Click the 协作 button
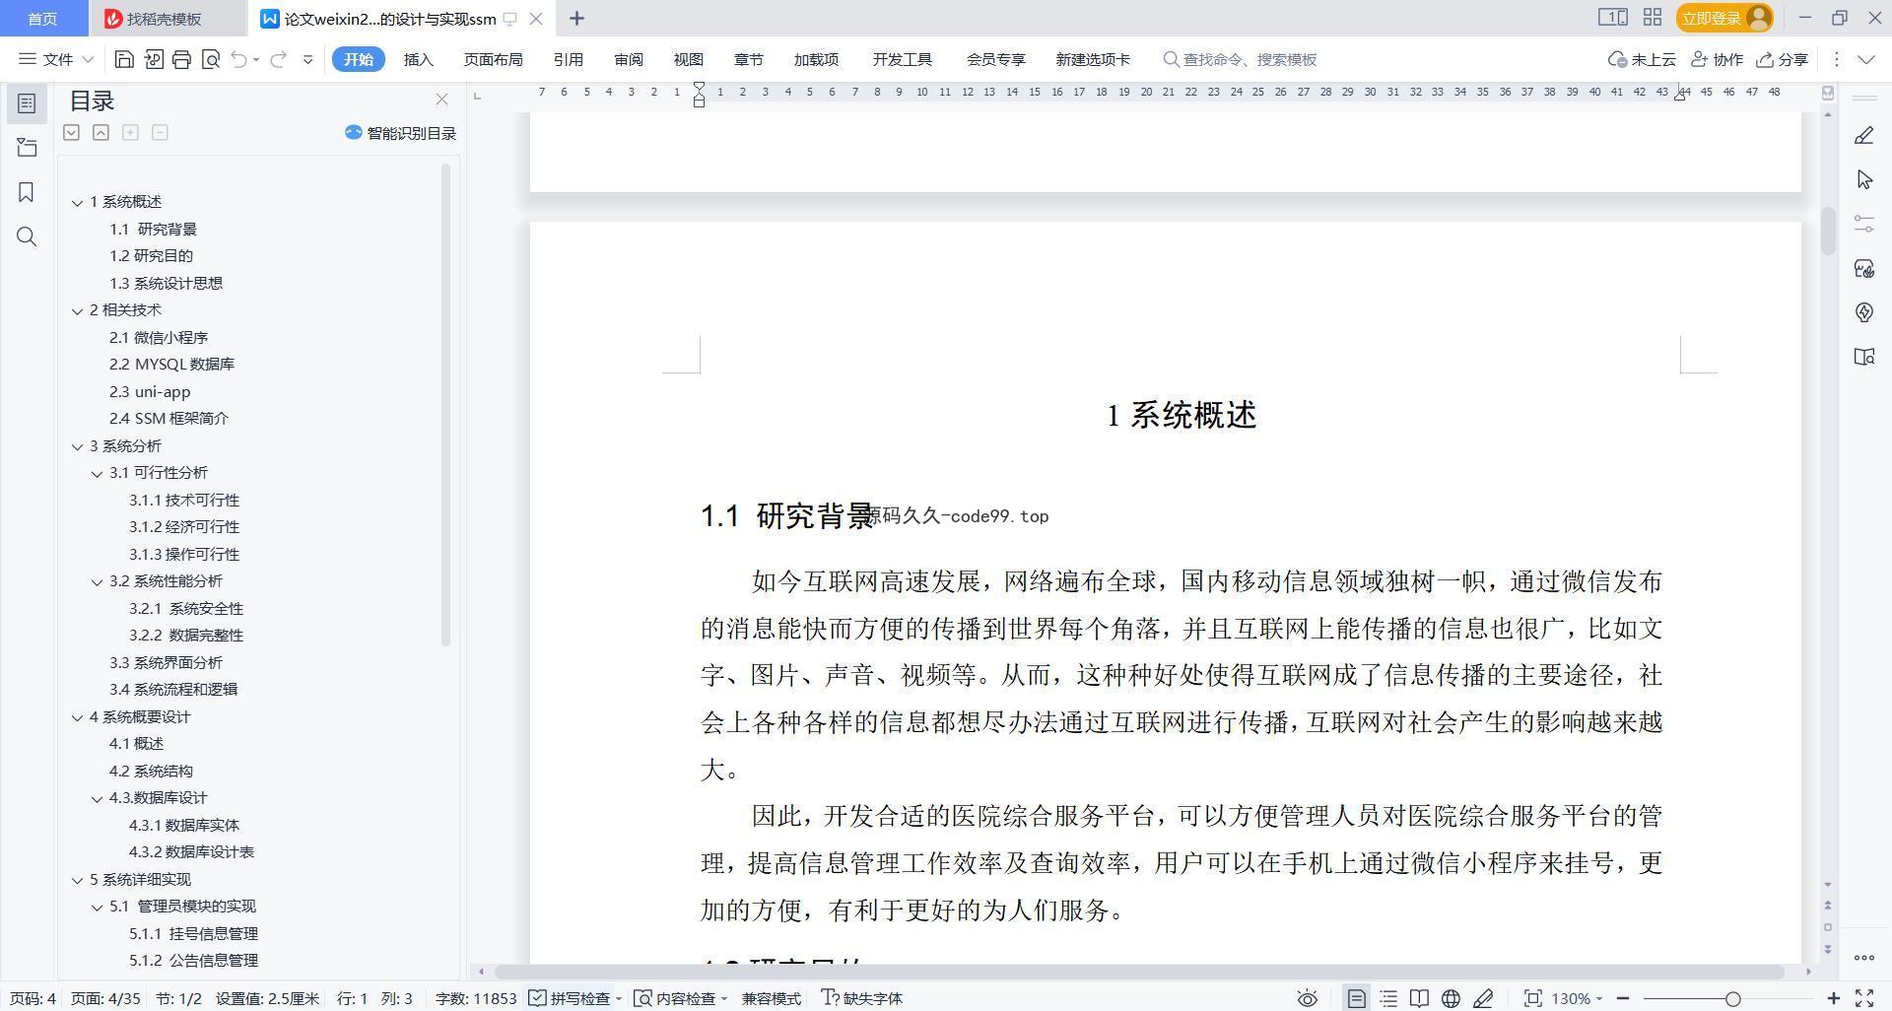Viewport: 1892px width, 1011px height. (x=1717, y=59)
